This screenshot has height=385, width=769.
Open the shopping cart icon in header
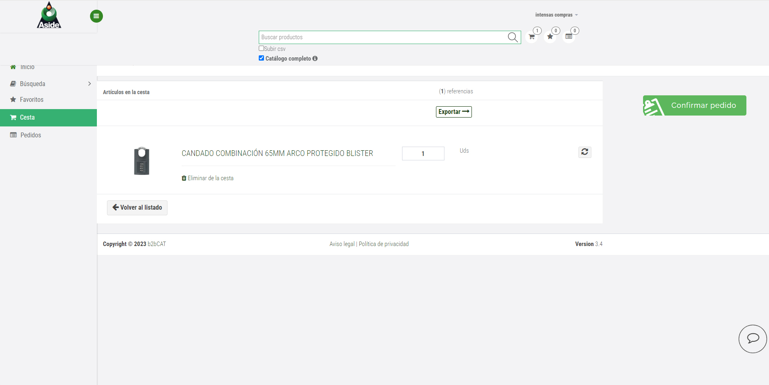[x=532, y=37]
